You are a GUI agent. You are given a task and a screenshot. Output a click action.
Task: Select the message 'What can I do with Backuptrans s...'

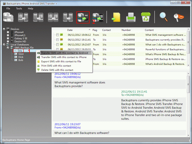tap(165, 44)
